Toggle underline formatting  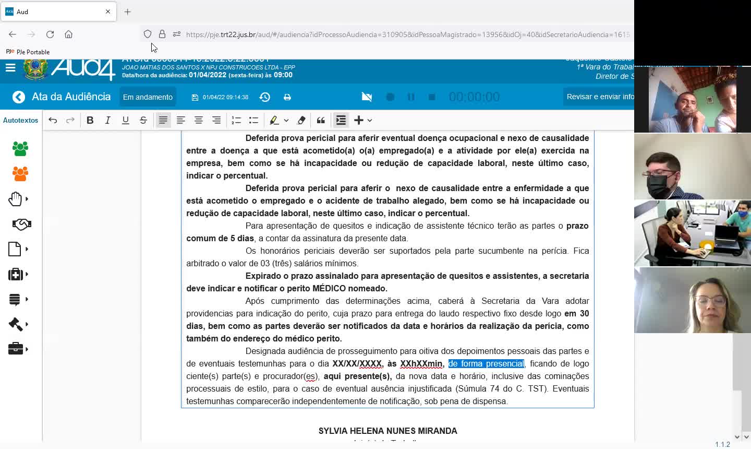coord(126,120)
